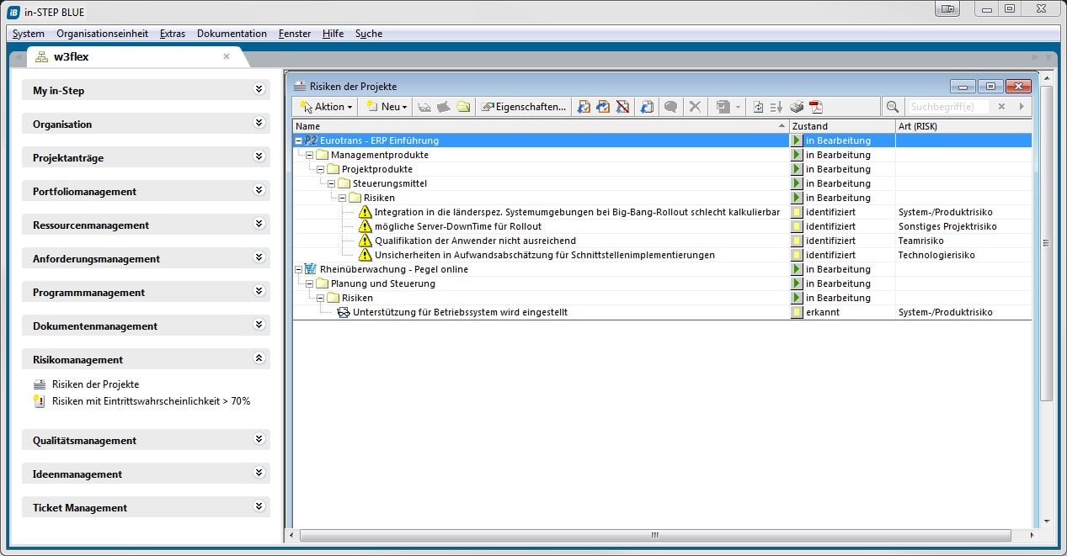This screenshot has width=1067, height=556.
Task: Click the magnifier search icon
Action: tap(893, 107)
